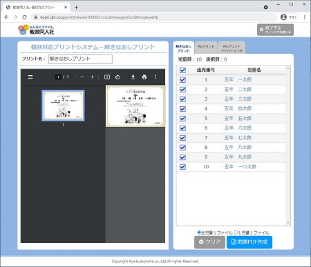Click the クリア button
This screenshot has width=311, height=267.
coord(209,242)
